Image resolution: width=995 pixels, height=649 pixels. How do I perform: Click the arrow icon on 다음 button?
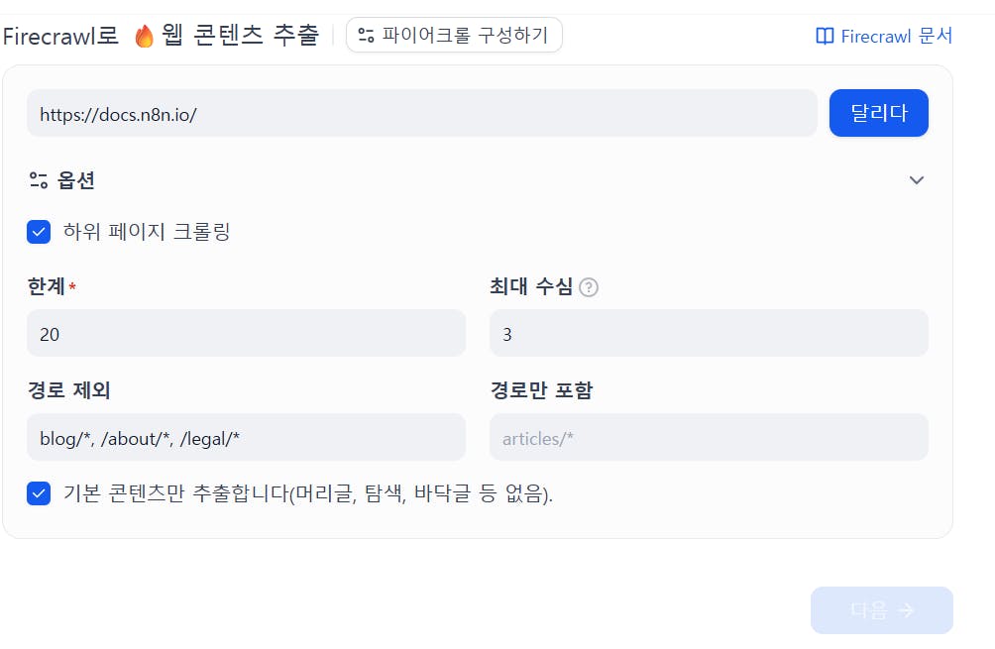click(x=905, y=610)
